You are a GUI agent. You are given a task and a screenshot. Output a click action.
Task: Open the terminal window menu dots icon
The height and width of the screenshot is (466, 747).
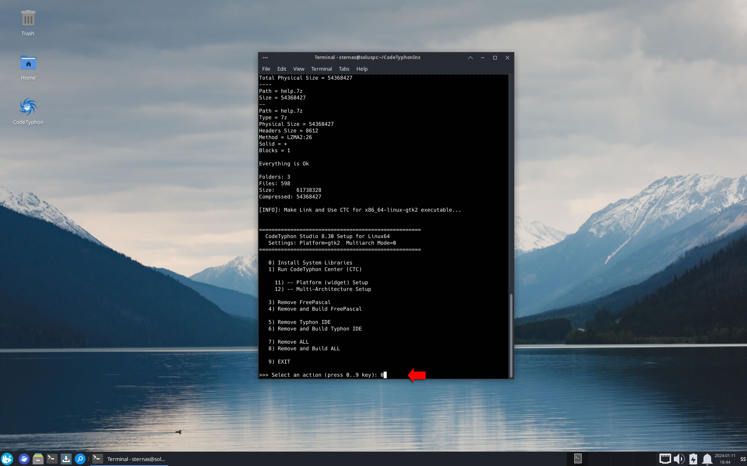tap(265, 57)
